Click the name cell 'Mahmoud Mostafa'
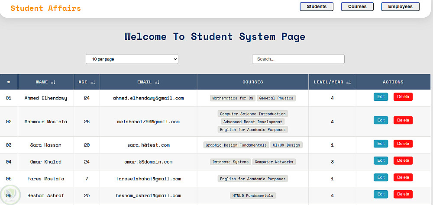This screenshot has height=205, width=433. [x=45, y=122]
